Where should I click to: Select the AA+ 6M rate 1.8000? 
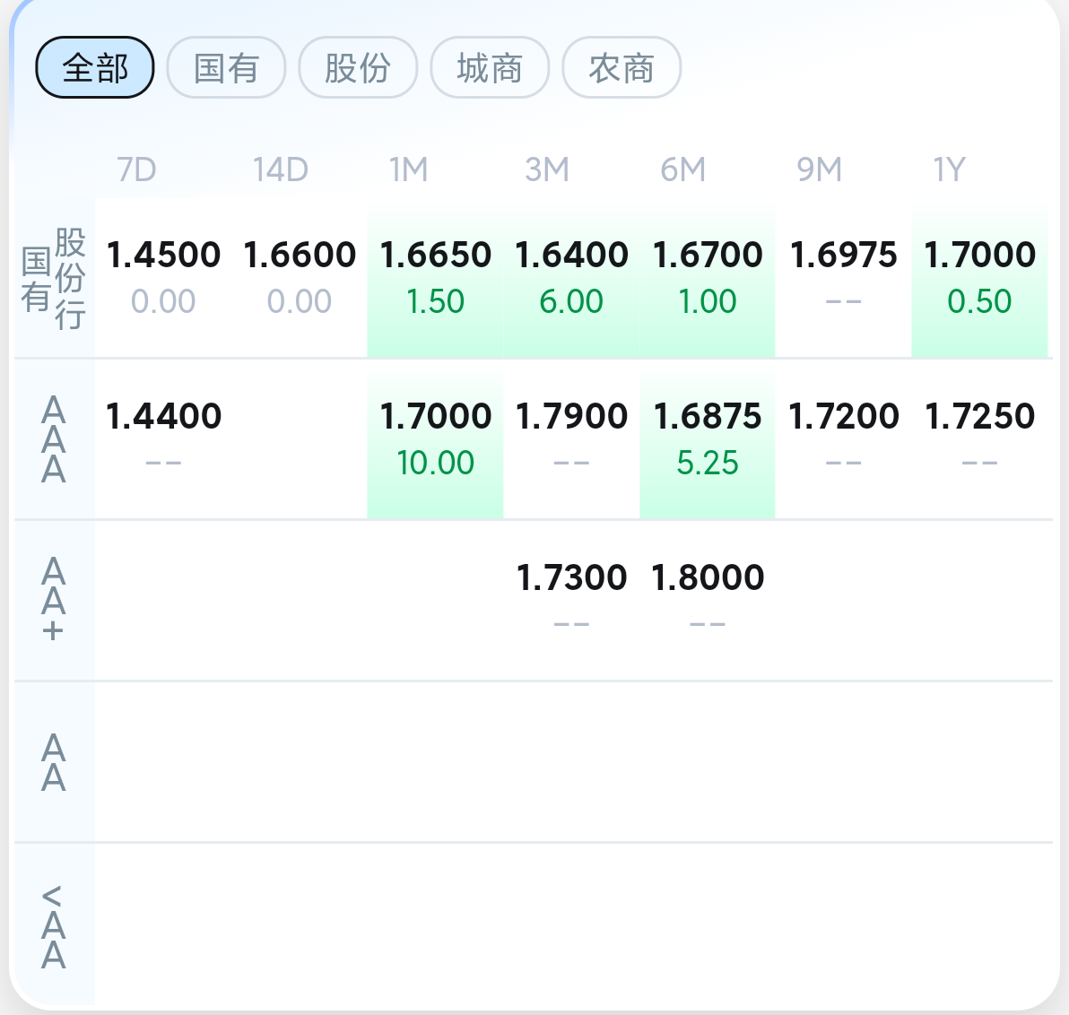tap(708, 578)
